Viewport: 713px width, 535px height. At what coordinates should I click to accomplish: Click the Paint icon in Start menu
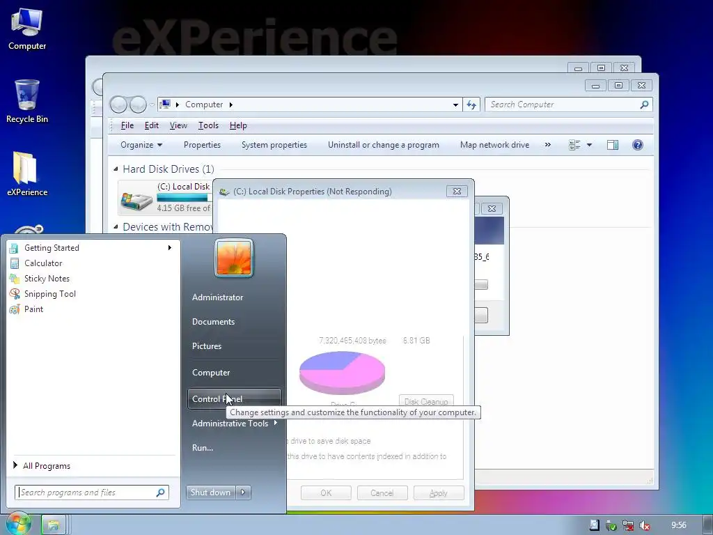point(14,309)
